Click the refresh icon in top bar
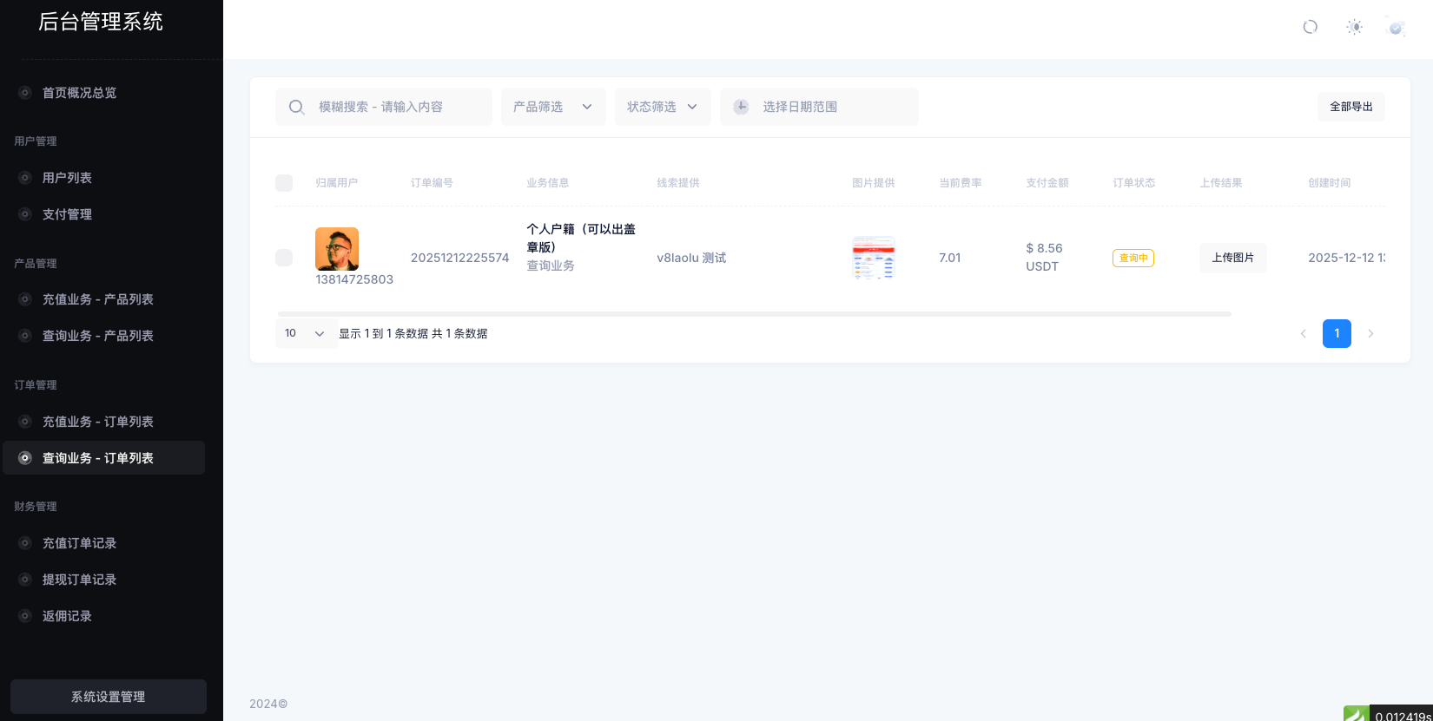1433x721 pixels. (x=1310, y=27)
